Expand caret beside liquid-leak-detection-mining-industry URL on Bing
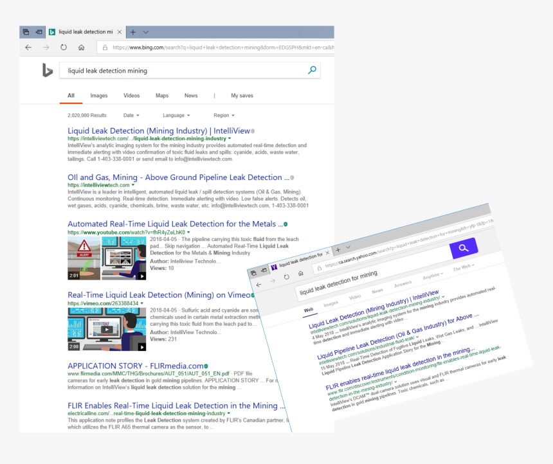The image size is (553, 464). tap(230, 139)
